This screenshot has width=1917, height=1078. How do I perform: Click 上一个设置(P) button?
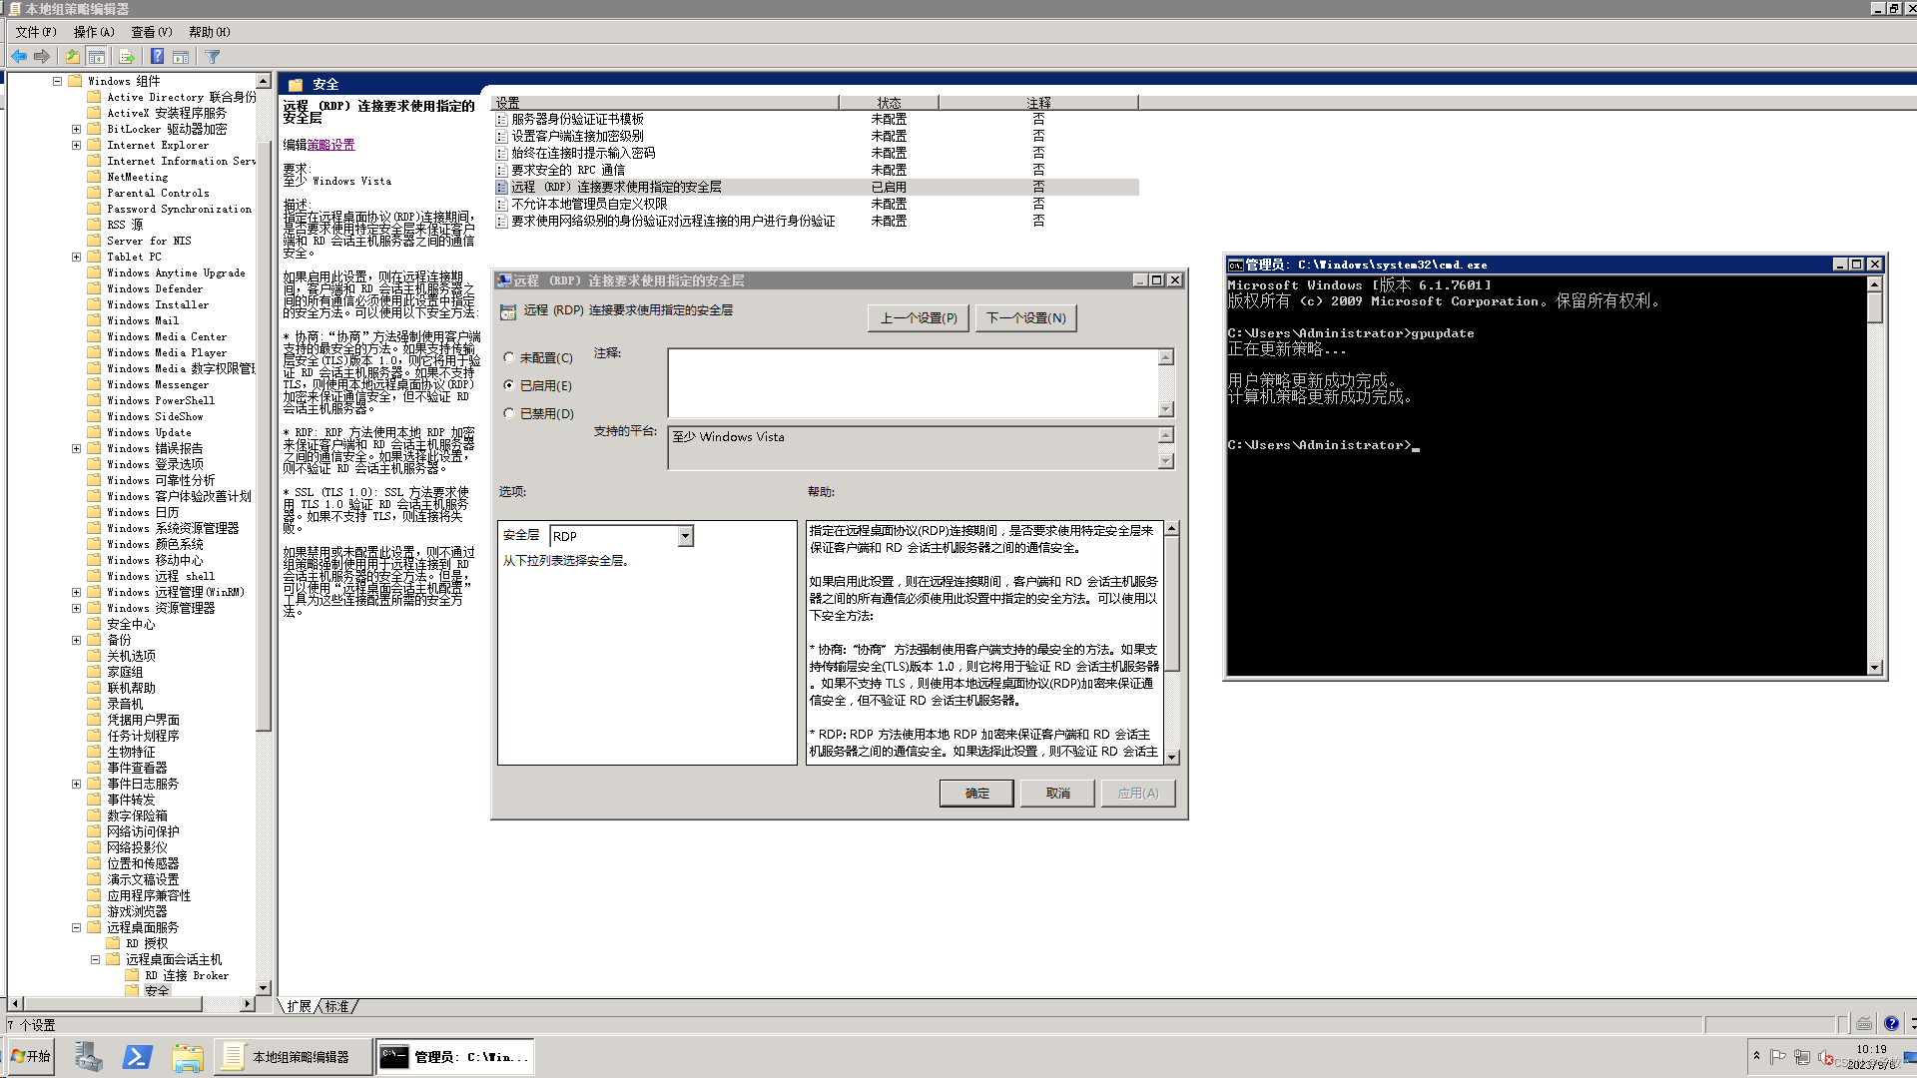point(919,317)
